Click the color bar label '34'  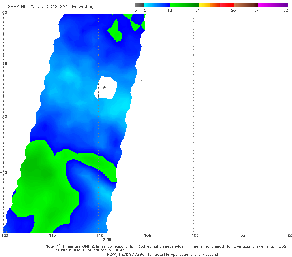pos(198,11)
